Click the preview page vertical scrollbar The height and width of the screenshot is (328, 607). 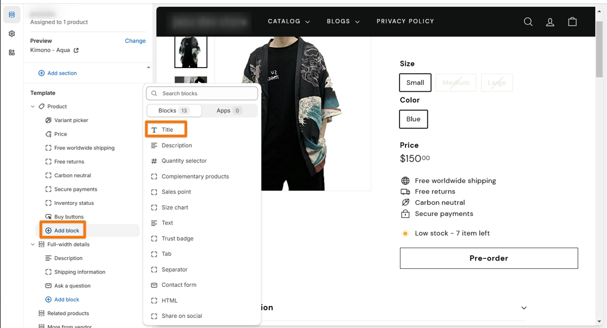pos(600,51)
